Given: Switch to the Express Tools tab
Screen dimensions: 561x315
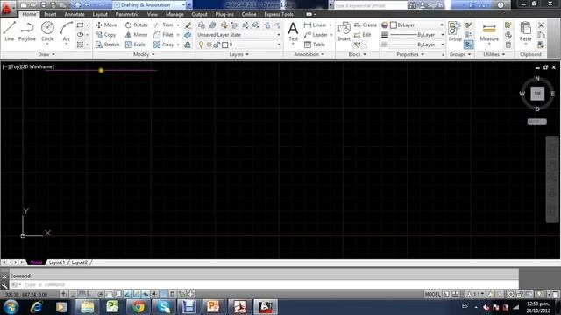Looking at the screenshot, I should pyautogui.click(x=279, y=14).
